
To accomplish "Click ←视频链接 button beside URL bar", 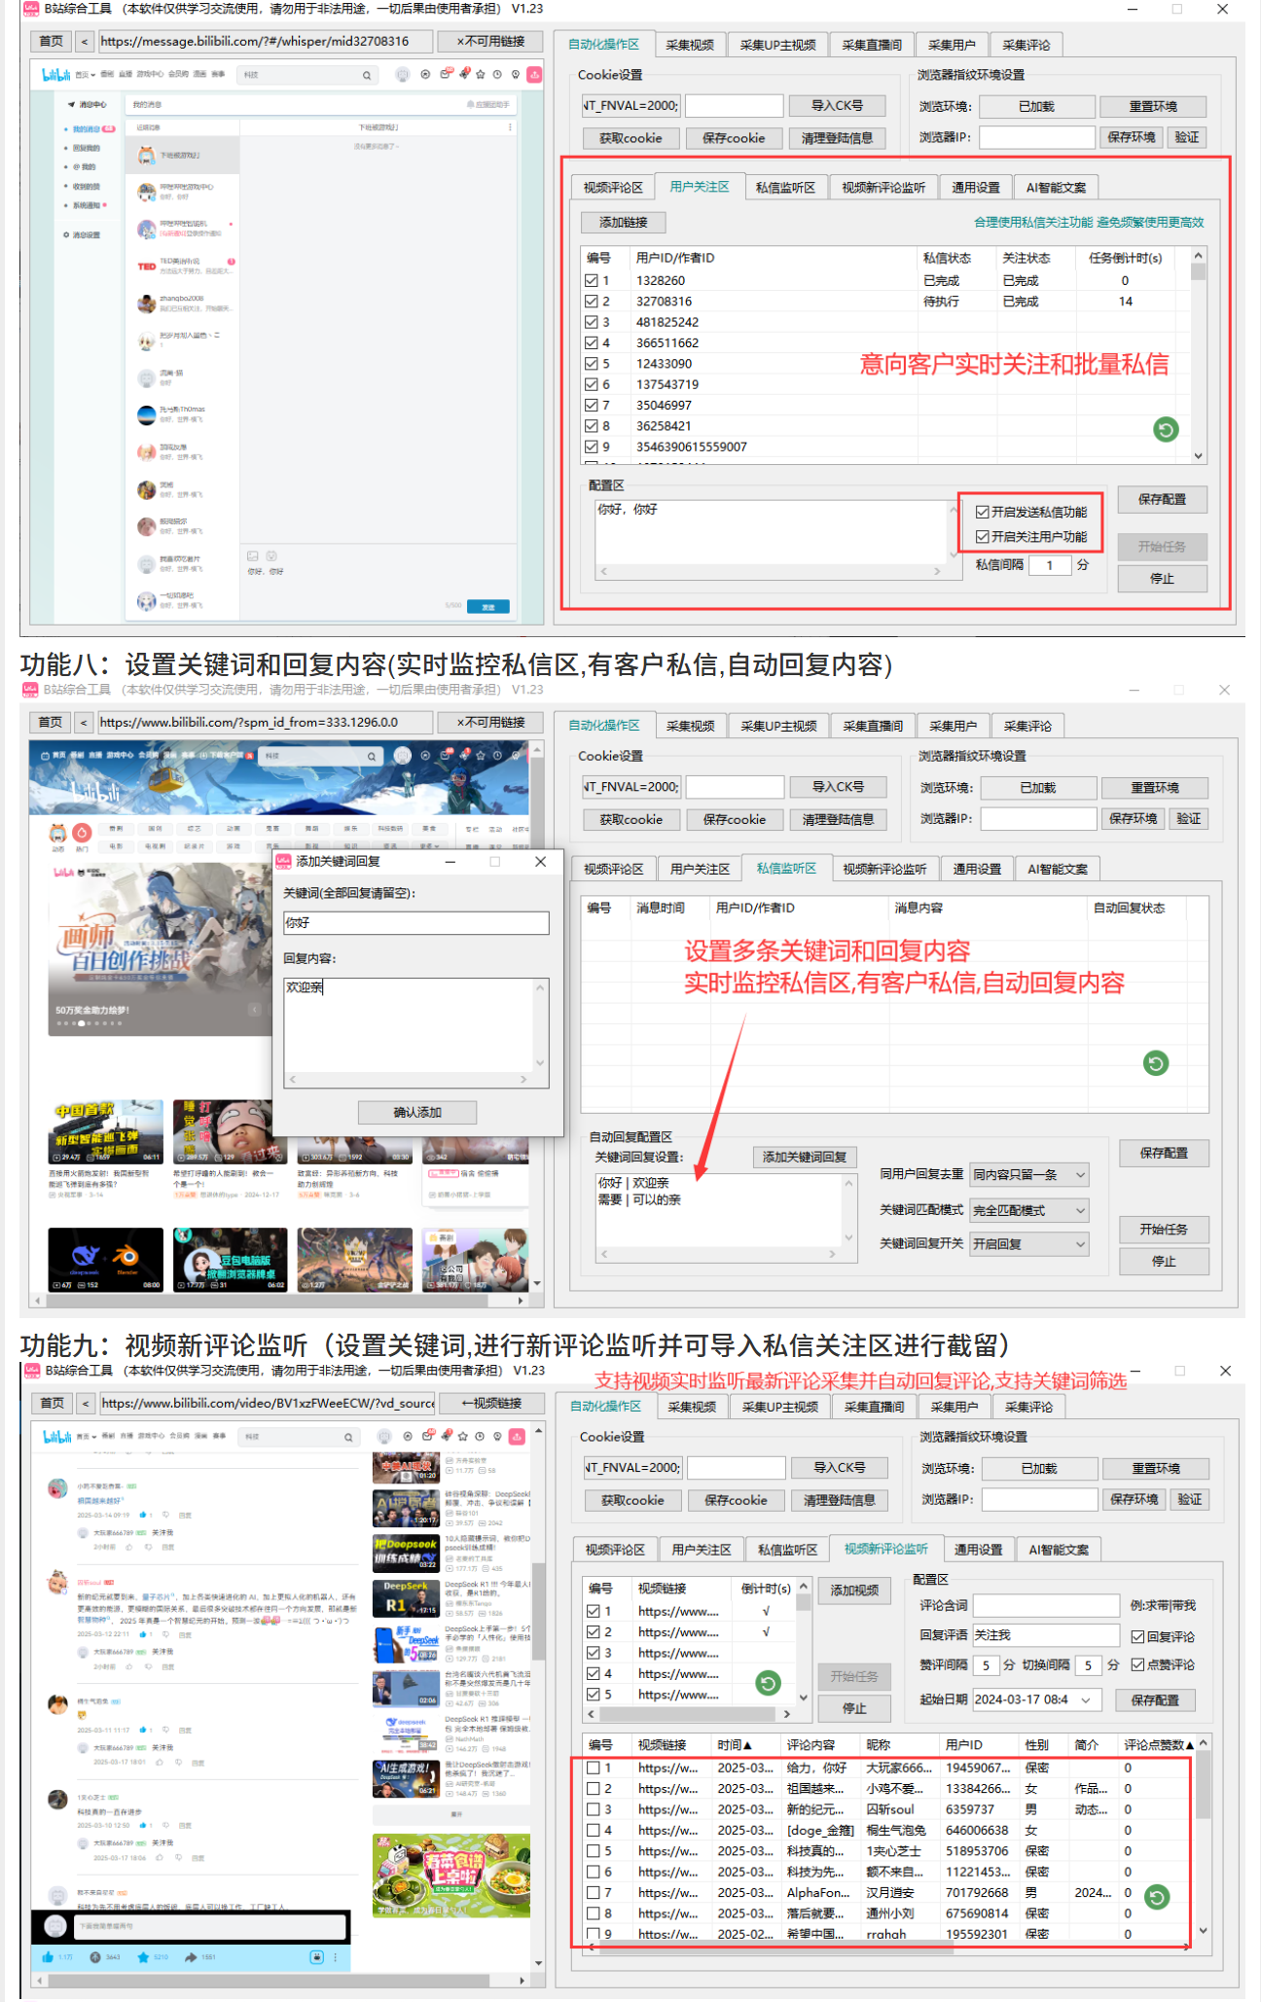I will coord(491,1403).
